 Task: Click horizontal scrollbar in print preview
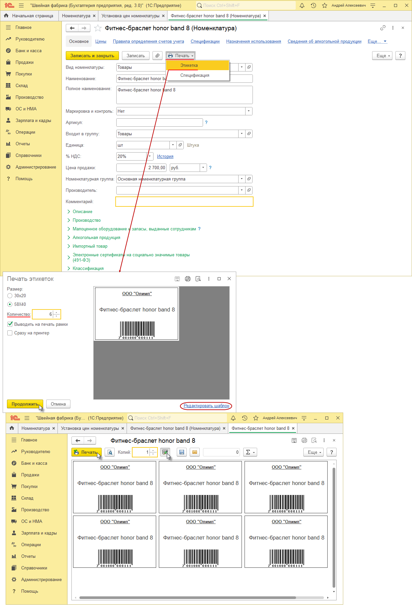tap(187, 597)
